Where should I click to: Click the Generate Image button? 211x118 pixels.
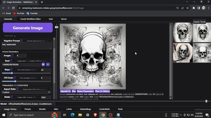pyautogui.click(x=28, y=28)
